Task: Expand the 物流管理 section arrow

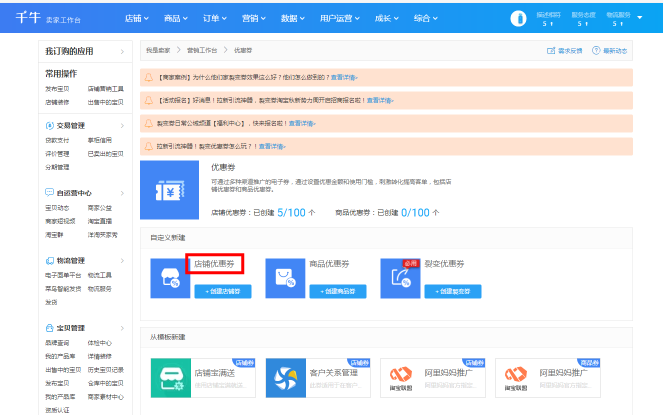Action: coord(122,260)
